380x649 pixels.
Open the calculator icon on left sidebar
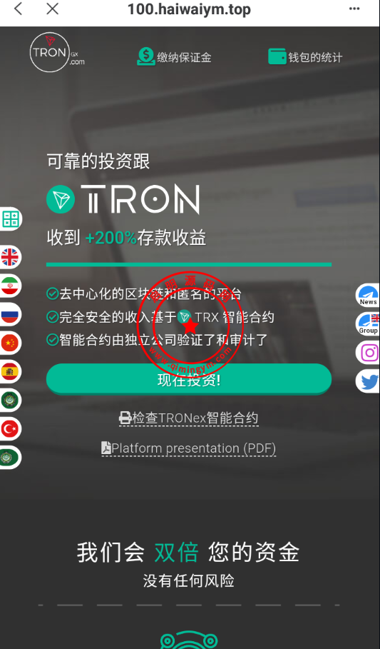(x=11, y=218)
